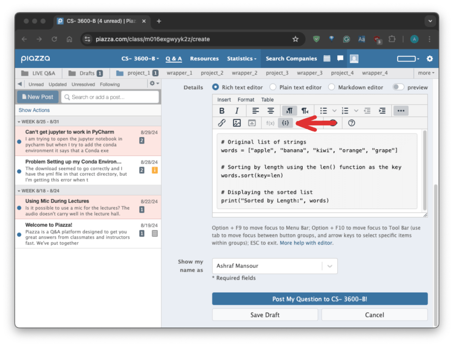
Task: Increase indent in editor
Action: (x=382, y=111)
